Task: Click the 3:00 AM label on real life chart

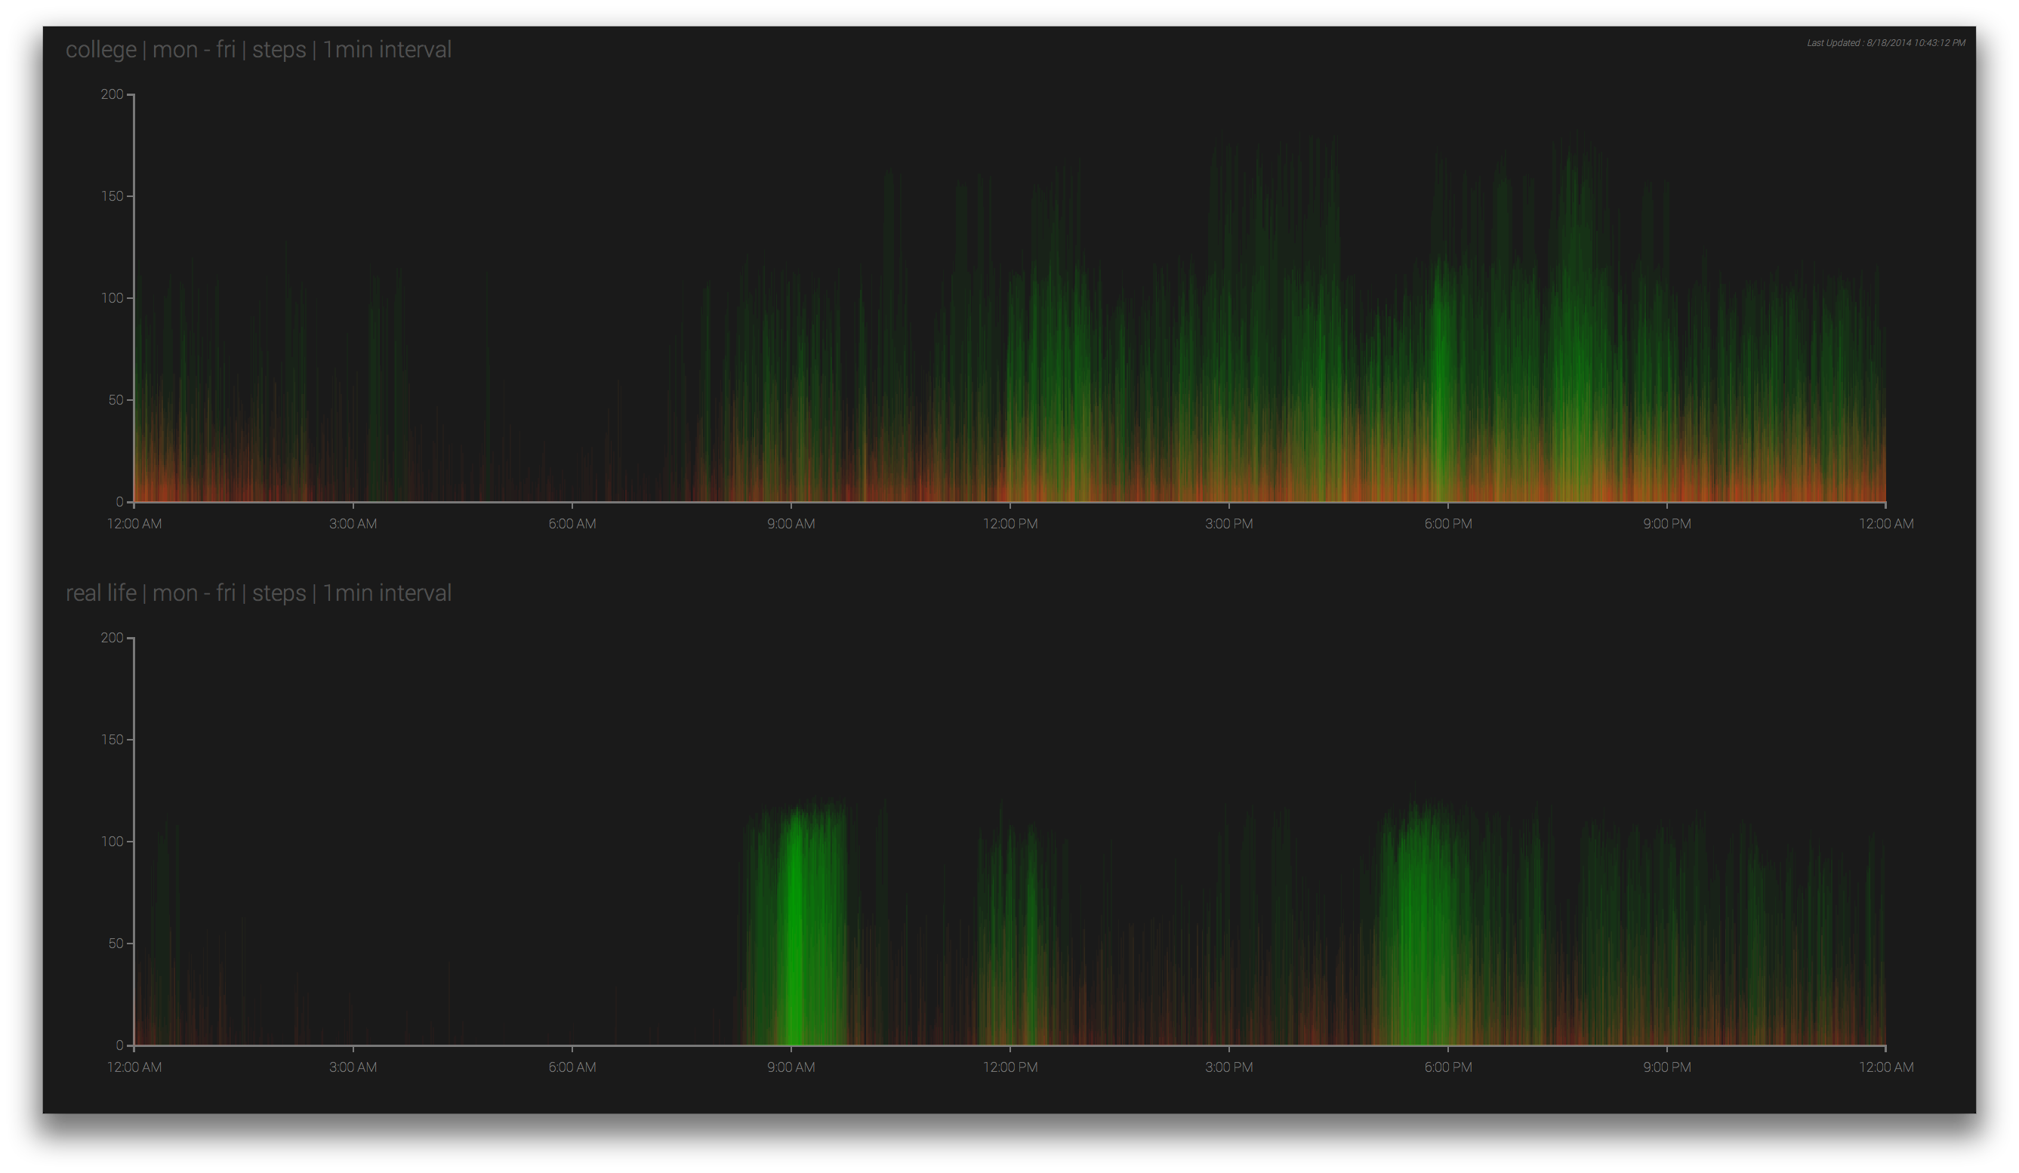Action: pos(353,1067)
